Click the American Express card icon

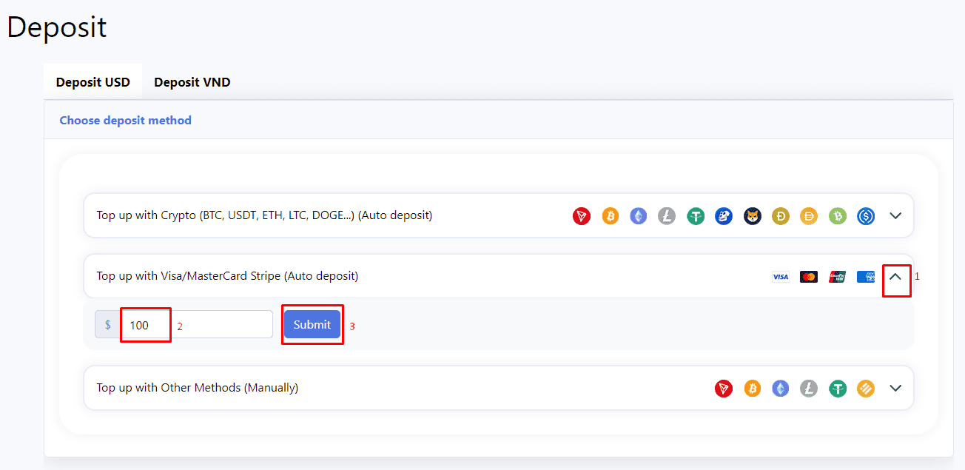coord(865,277)
